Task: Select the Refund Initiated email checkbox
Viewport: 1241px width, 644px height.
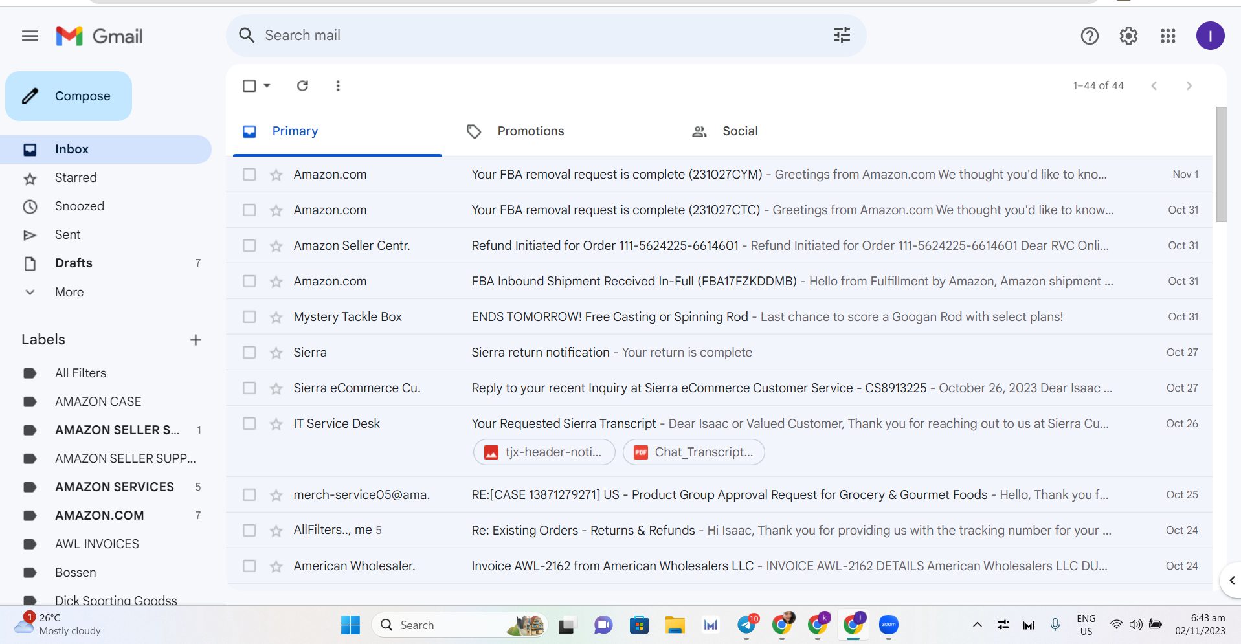Action: pos(249,245)
